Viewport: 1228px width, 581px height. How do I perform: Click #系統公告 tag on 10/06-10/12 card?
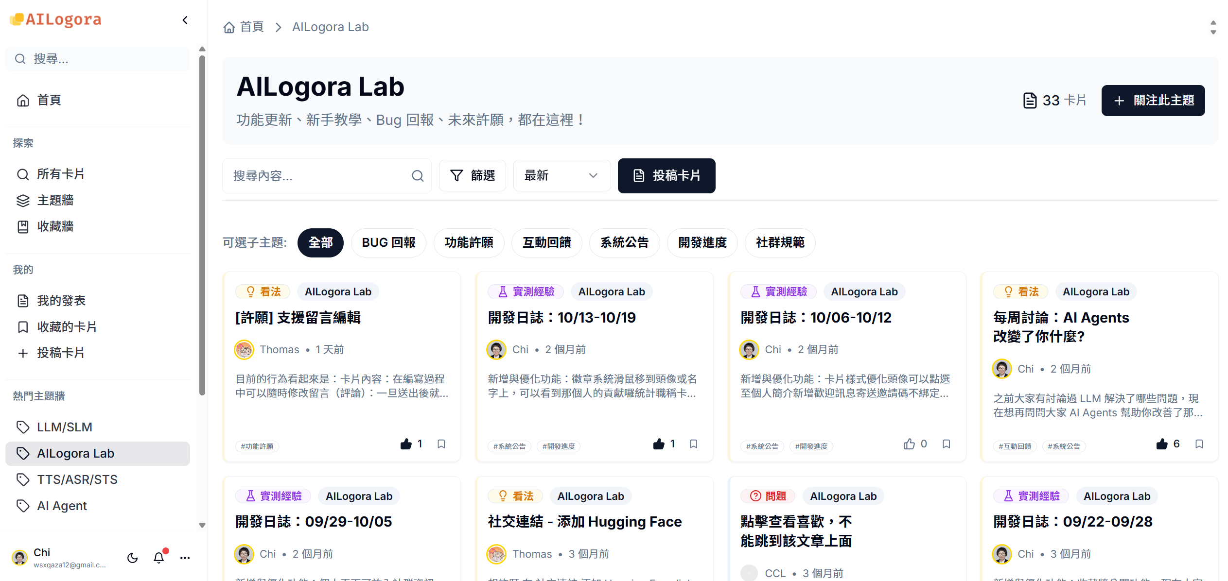(x=762, y=446)
